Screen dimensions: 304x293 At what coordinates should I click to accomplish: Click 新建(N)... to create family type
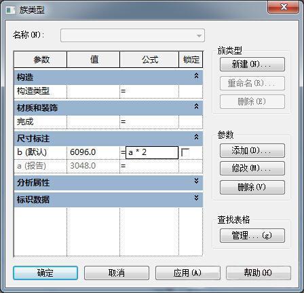(252, 65)
